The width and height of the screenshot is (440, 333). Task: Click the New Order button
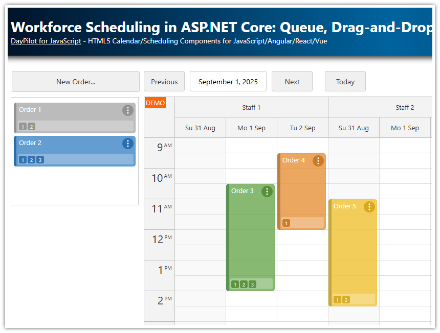(x=75, y=81)
